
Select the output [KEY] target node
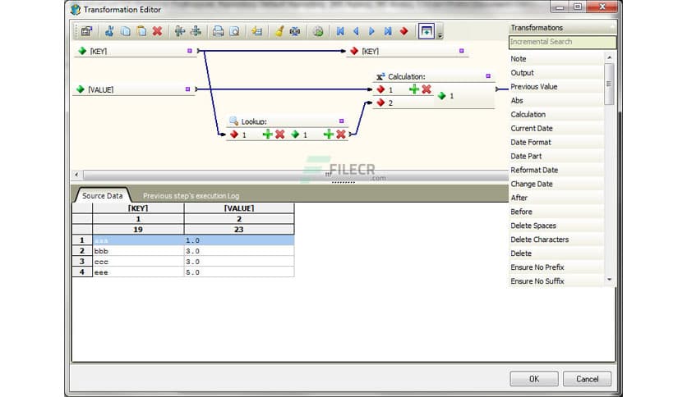point(408,51)
